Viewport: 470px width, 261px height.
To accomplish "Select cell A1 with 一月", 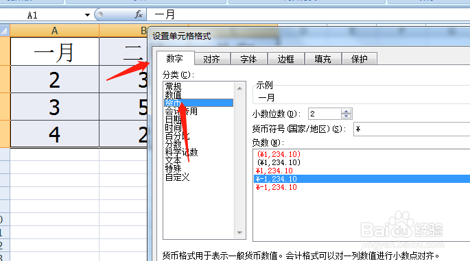I will (x=55, y=51).
